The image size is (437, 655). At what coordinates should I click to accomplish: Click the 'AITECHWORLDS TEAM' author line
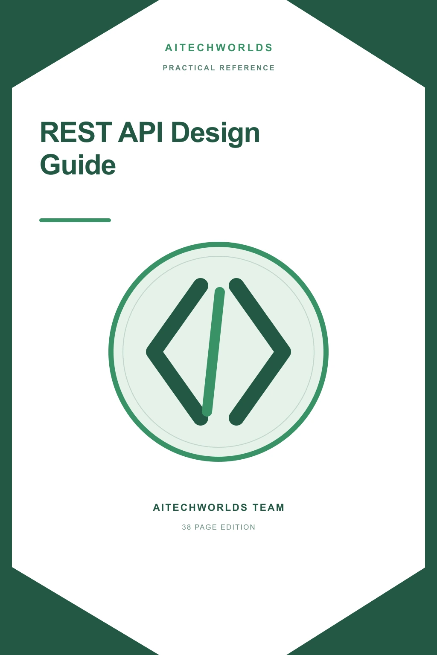tap(219, 507)
